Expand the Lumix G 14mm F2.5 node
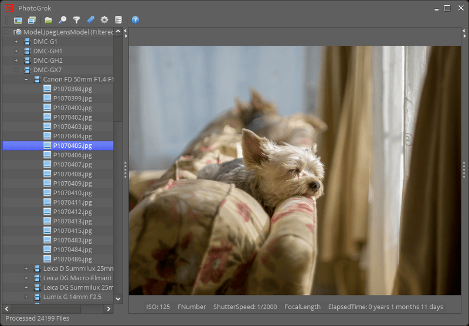Screen dimensions: 469x326 [x=26, y=297]
